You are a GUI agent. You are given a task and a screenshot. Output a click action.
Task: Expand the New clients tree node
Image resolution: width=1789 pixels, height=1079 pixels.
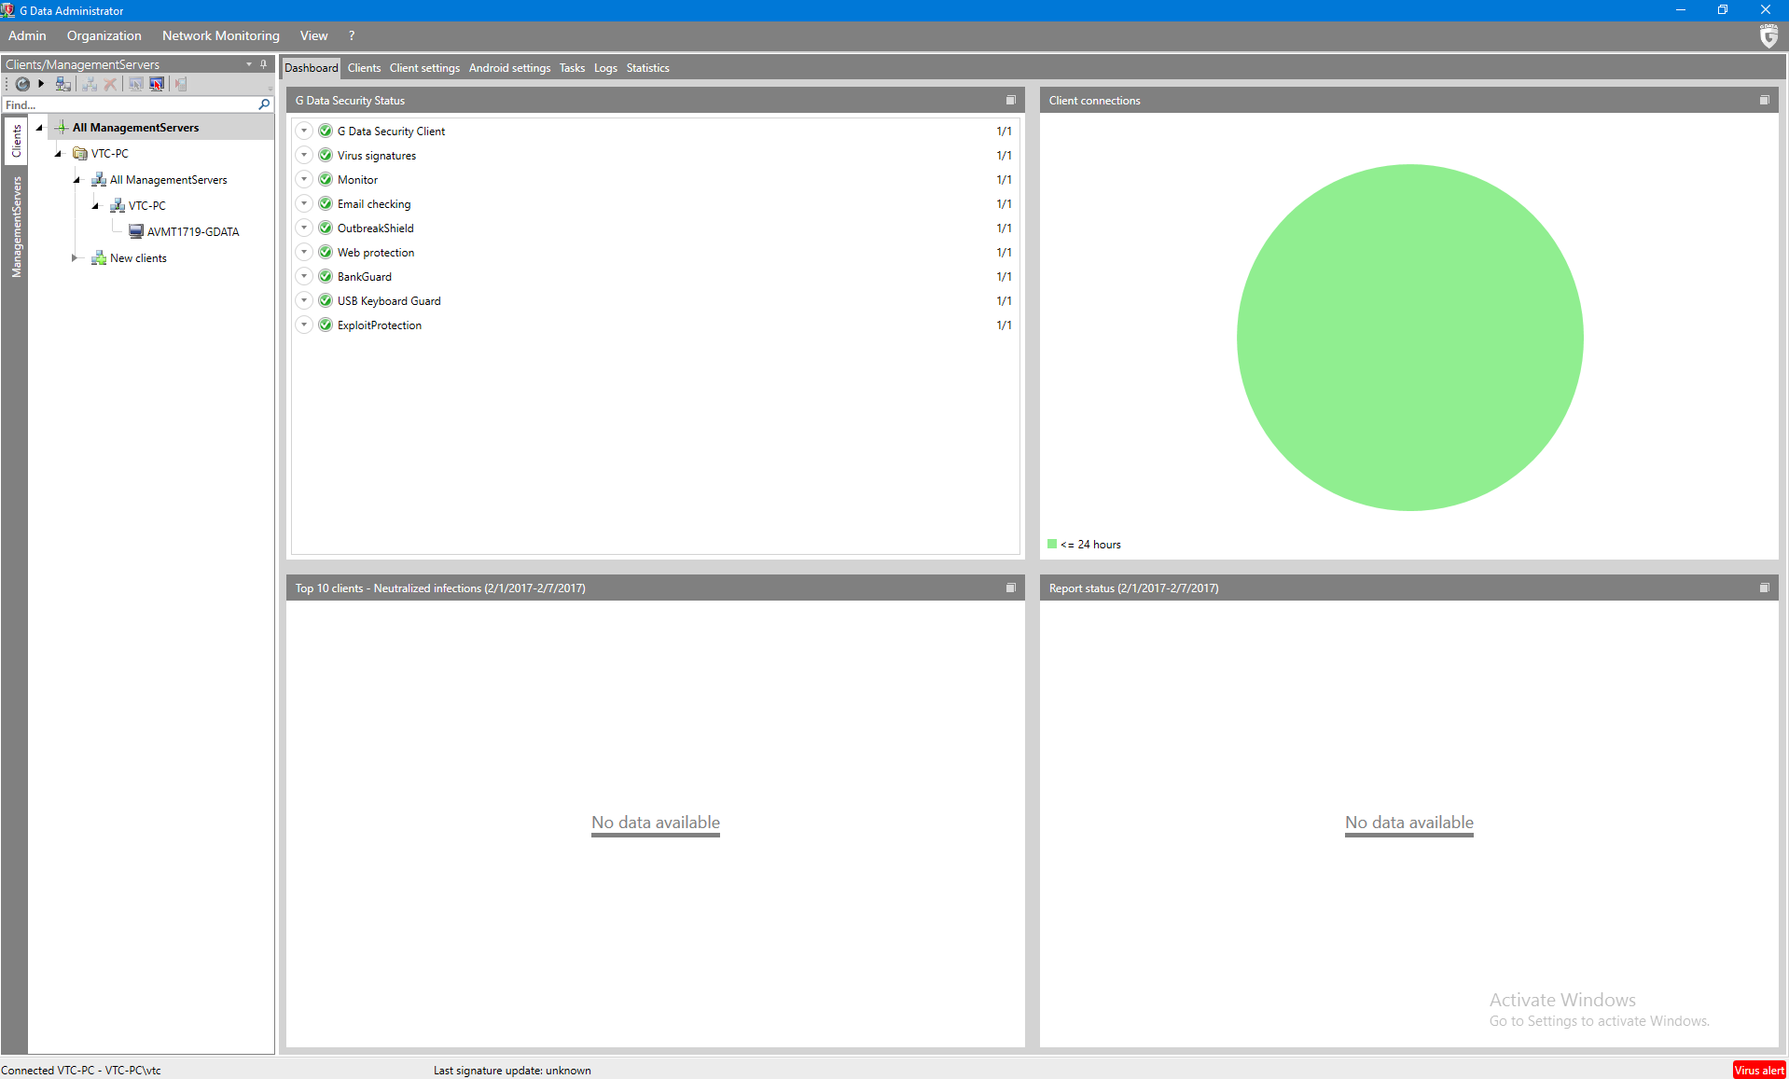pos(75,258)
